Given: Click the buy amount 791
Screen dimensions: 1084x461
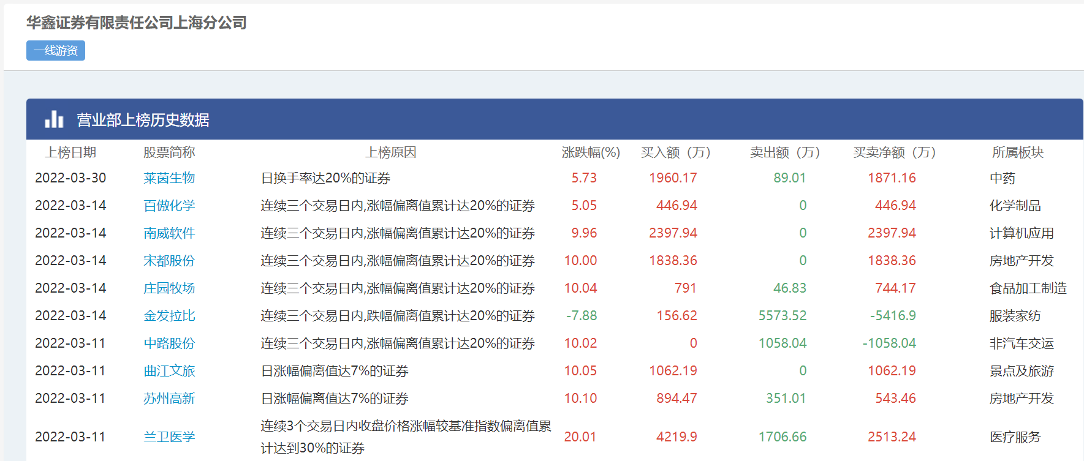Looking at the screenshot, I should 685,288.
